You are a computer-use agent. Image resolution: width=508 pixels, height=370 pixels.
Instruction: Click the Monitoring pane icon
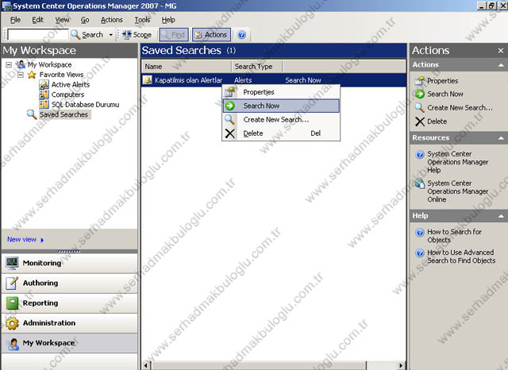[x=13, y=263]
